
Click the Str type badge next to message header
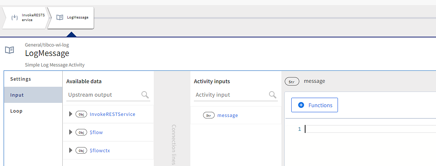[x=292, y=81]
